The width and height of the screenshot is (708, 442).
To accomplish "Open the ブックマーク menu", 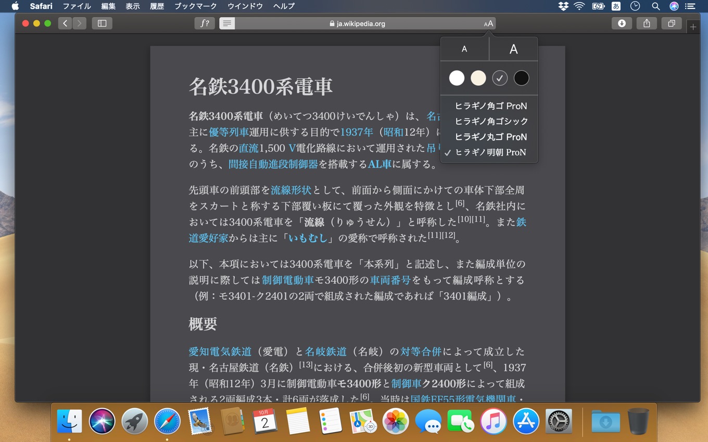I will coord(196,6).
